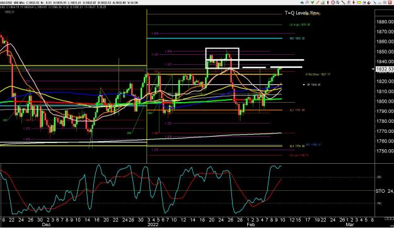The height and width of the screenshot is (228, 394).
Task: Click the white level label near 1816
Action: tap(313, 85)
